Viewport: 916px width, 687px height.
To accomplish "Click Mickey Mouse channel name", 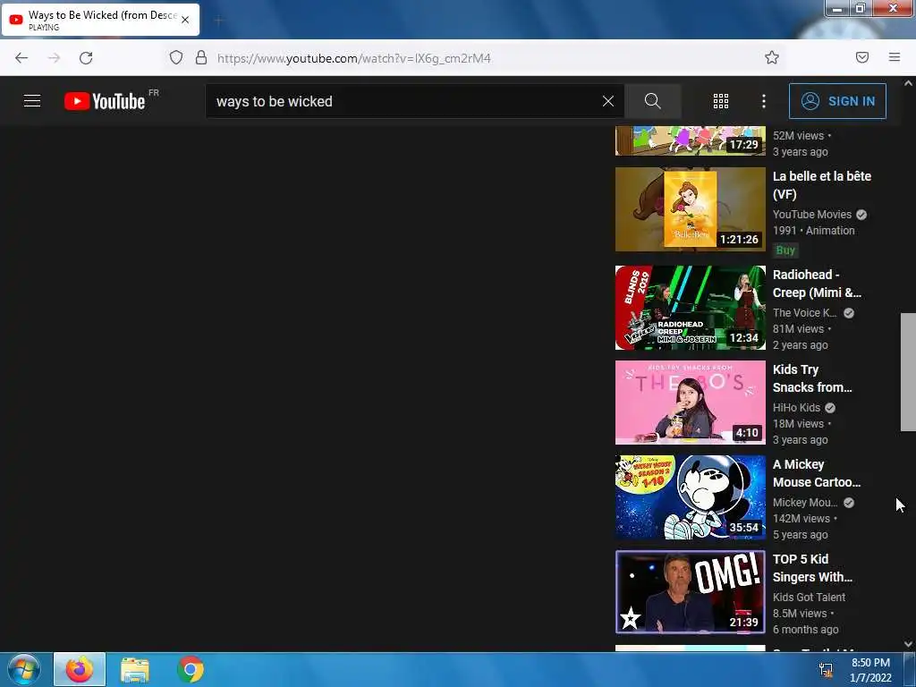I will coord(805,503).
